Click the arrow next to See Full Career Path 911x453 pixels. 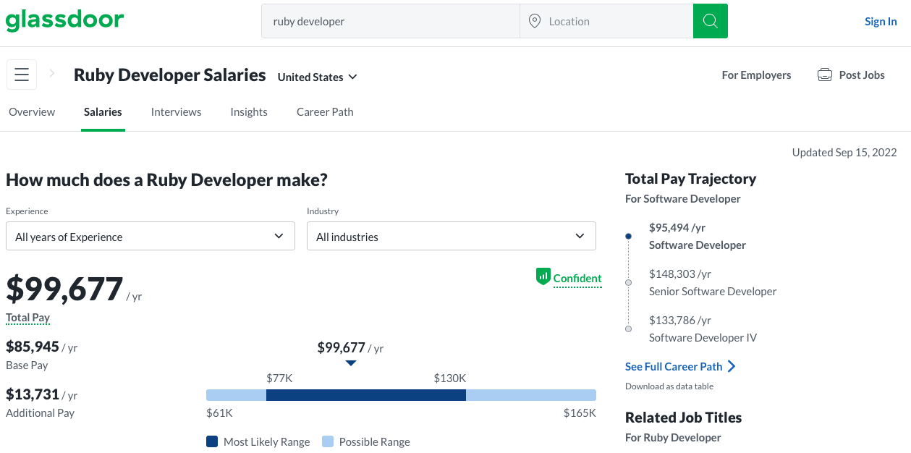[x=732, y=366]
